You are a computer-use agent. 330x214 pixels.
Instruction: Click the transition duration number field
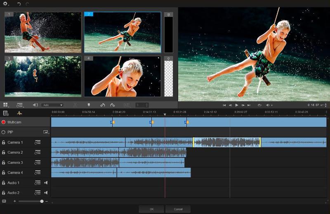[x=140, y=105]
